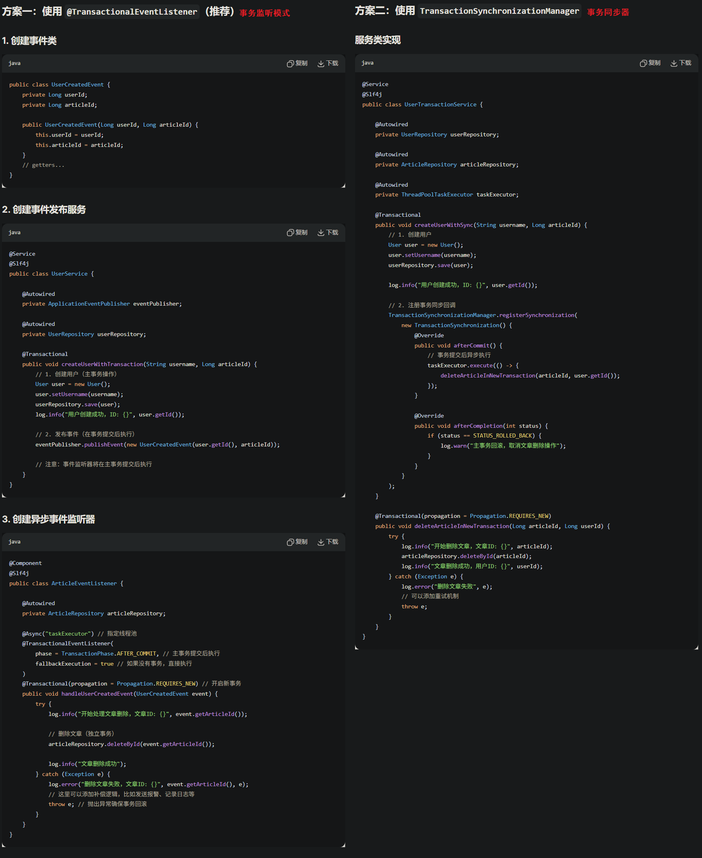Copy the UserService event publisher code

pos(297,233)
